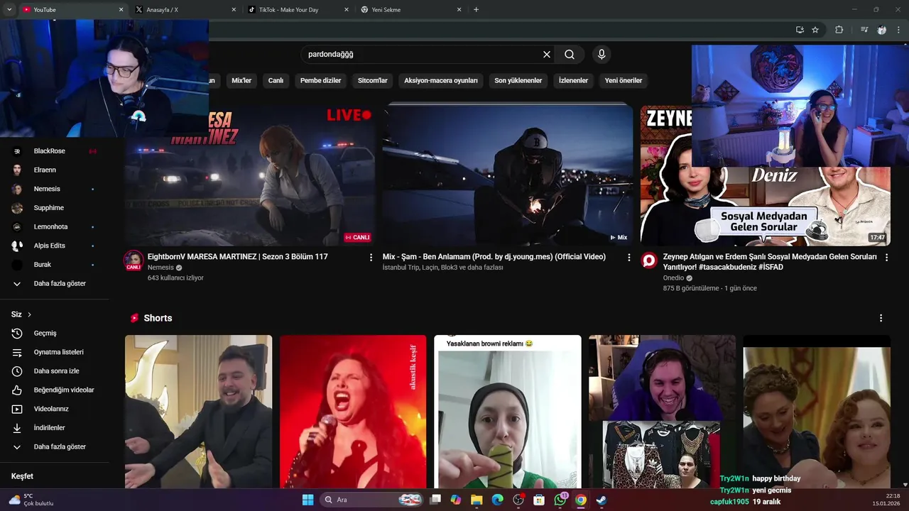Open Task View from the taskbar
The width and height of the screenshot is (909, 511).
[435, 500]
